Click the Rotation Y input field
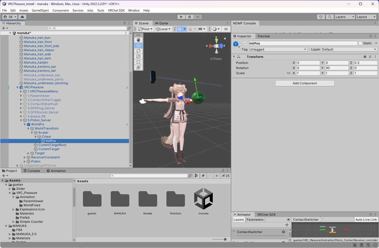 (336, 68)
